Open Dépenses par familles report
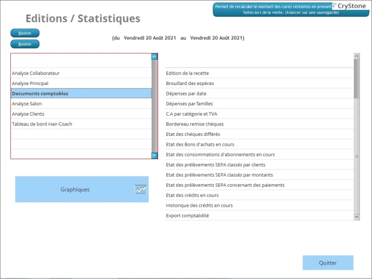 point(259,104)
